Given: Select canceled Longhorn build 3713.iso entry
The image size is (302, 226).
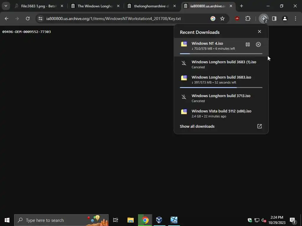Looking at the screenshot, I should pyautogui.click(x=221, y=98).
